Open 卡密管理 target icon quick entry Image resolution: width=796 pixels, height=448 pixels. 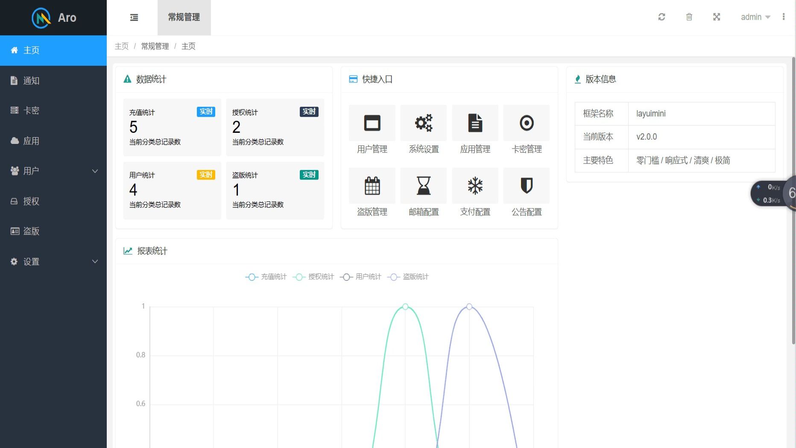527,123
